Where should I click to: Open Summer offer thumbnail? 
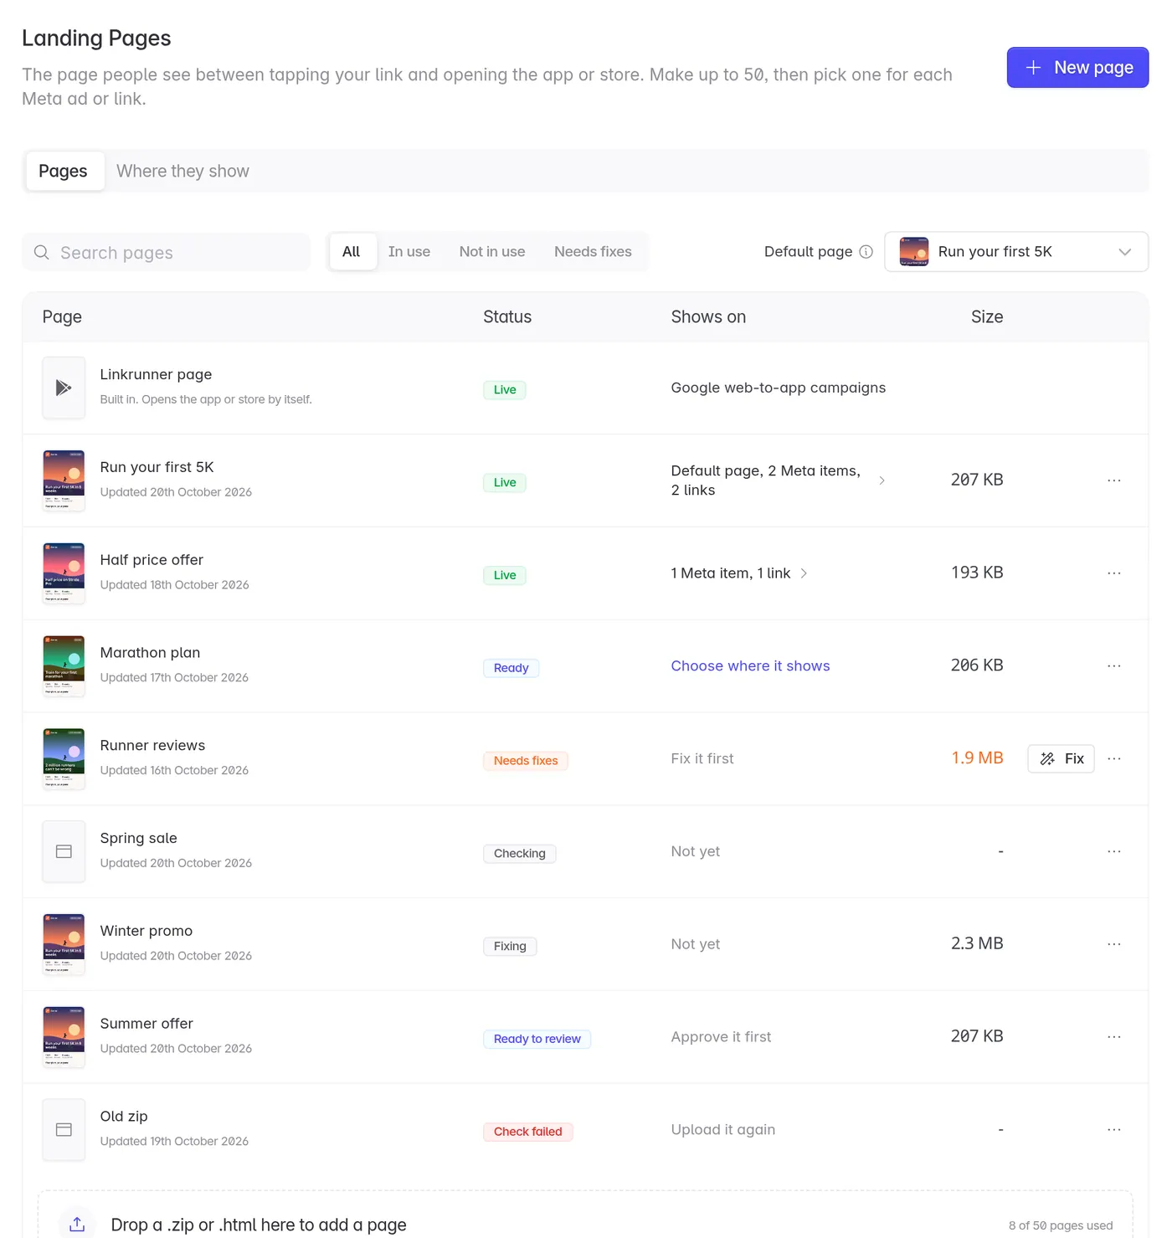(x=64, y=1037)
